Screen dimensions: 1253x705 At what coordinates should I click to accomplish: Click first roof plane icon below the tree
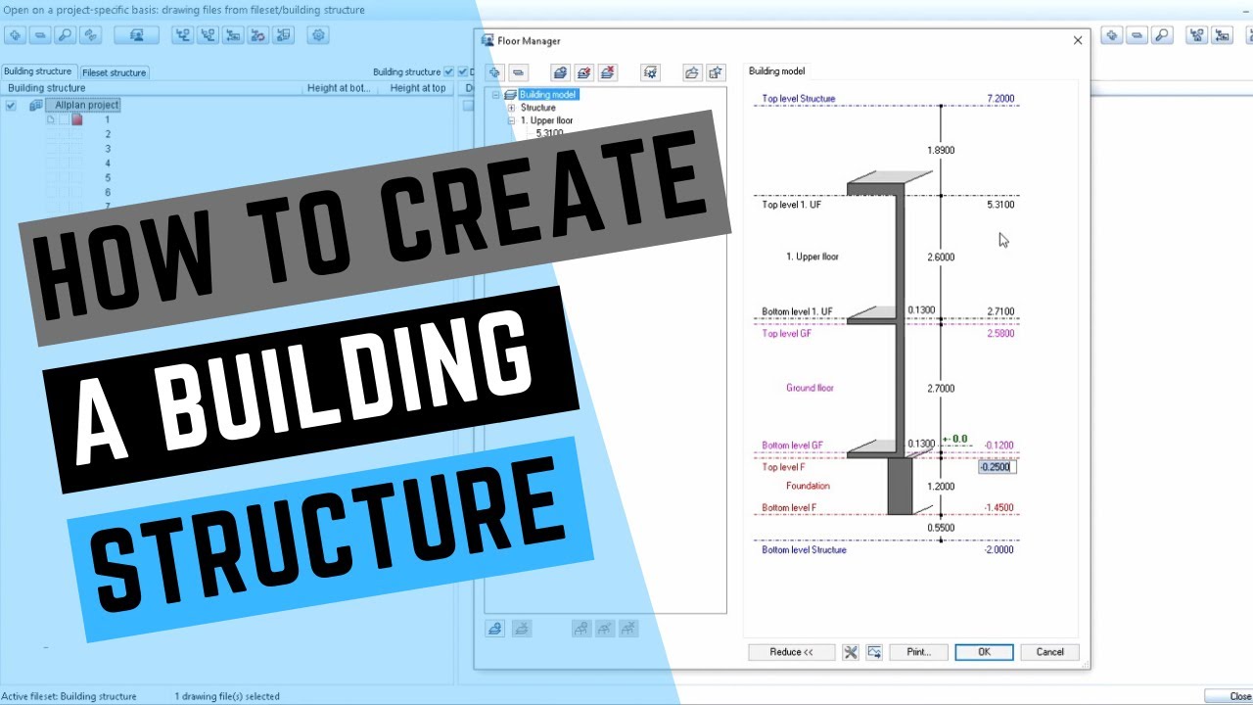581,629
